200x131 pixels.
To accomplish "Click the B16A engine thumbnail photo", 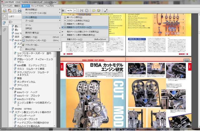I will 75,70.
